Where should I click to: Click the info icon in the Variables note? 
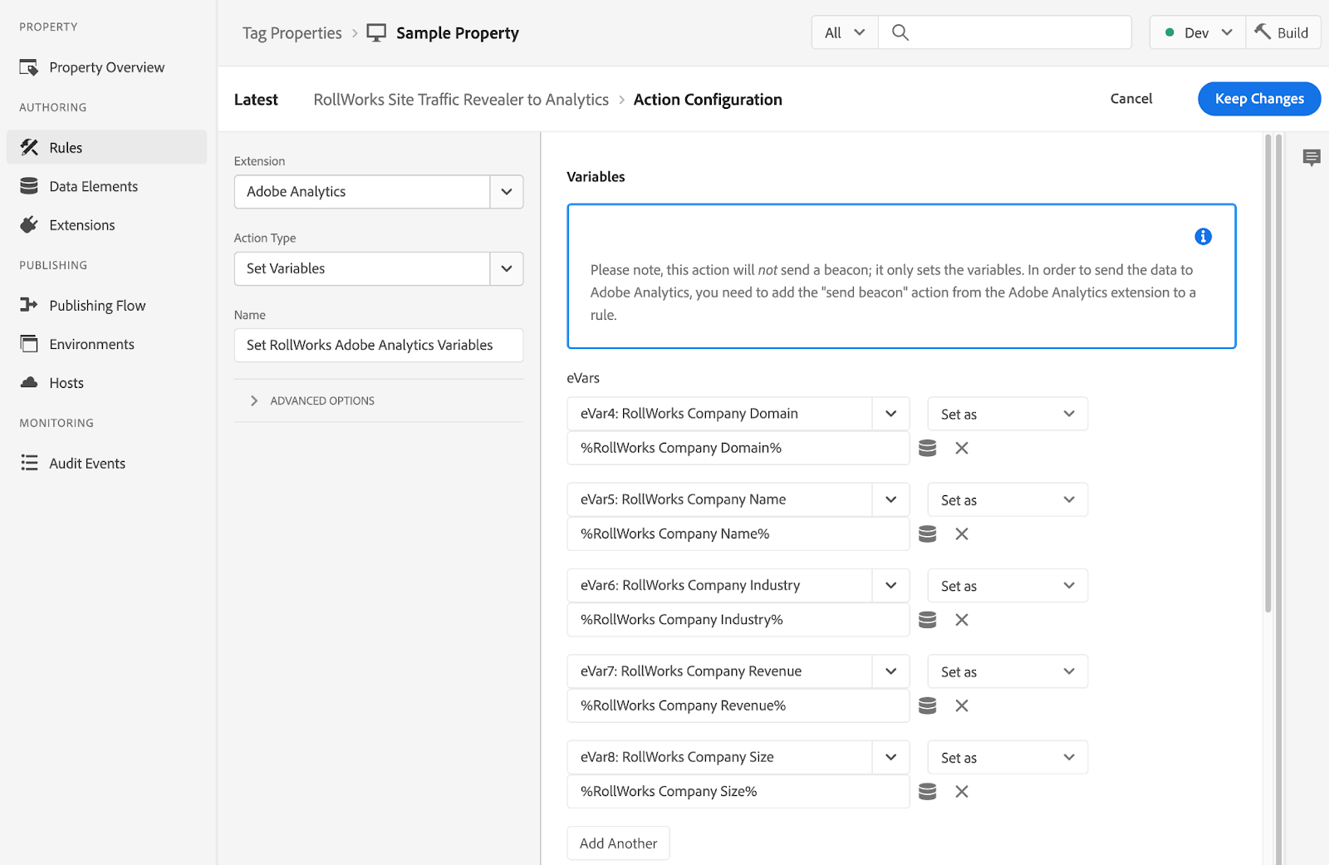[1202, 237]
